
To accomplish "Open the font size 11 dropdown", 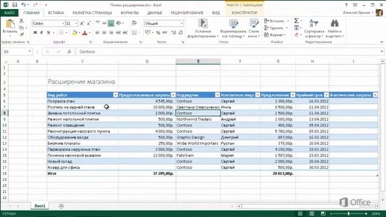I will coord(76,24).
